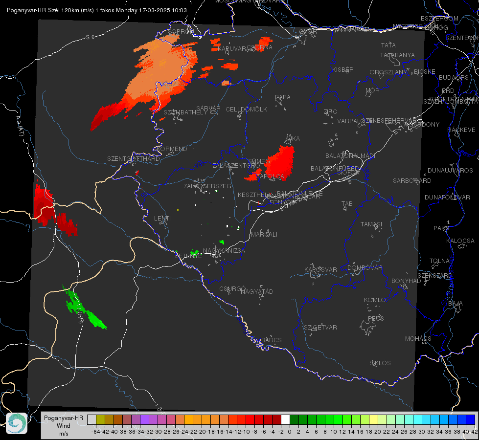
Task: Click the TAB city label
Action: pyautogui.click(x=347, y=204)
